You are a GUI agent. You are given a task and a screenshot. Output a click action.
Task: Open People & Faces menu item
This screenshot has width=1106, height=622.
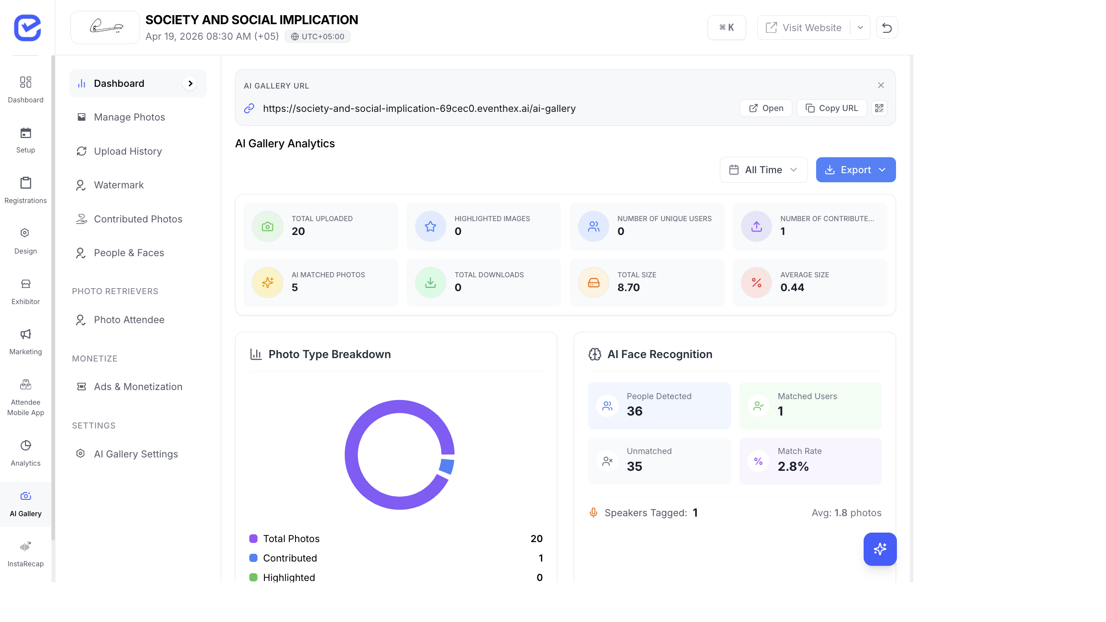click(138, 253)
